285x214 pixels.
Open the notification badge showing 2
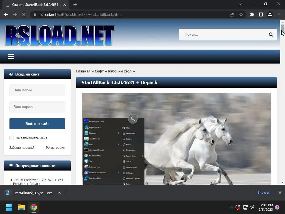coord(277,207)
